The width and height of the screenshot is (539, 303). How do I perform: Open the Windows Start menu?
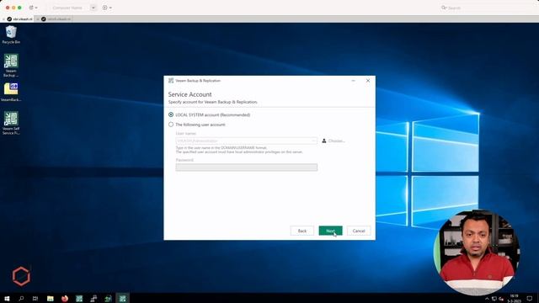pyautogui.click(x=7, y=298)
